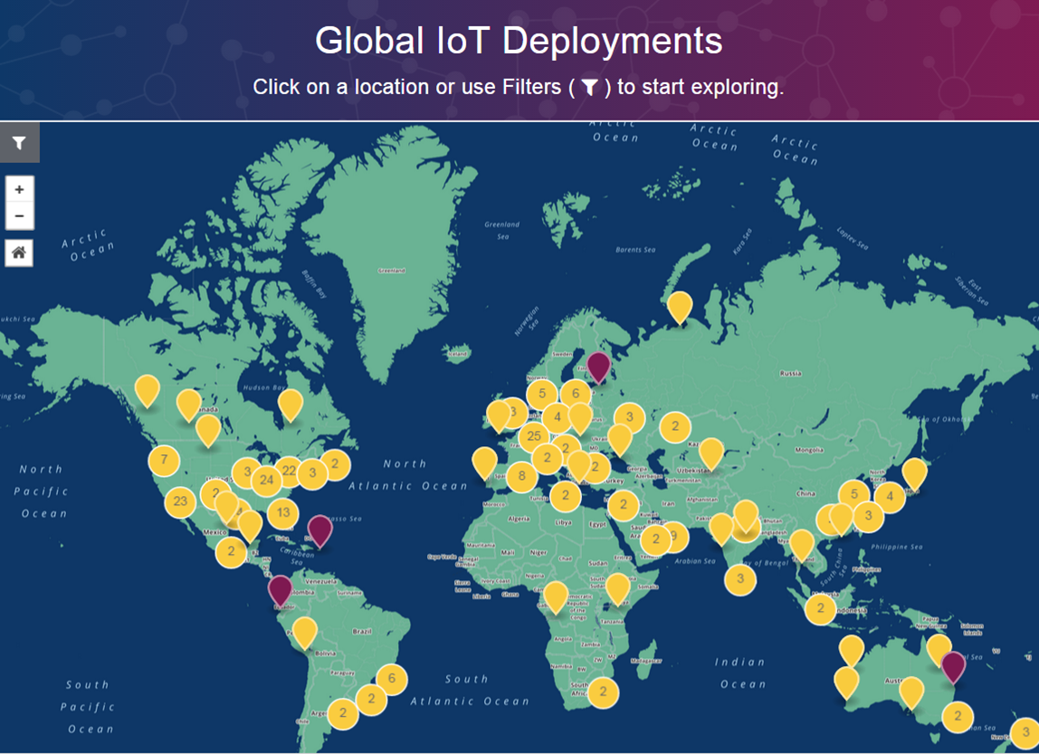Select the 23 cluster near California
The height and width of the screenshot is (754, 1039).
pos(179,501)
